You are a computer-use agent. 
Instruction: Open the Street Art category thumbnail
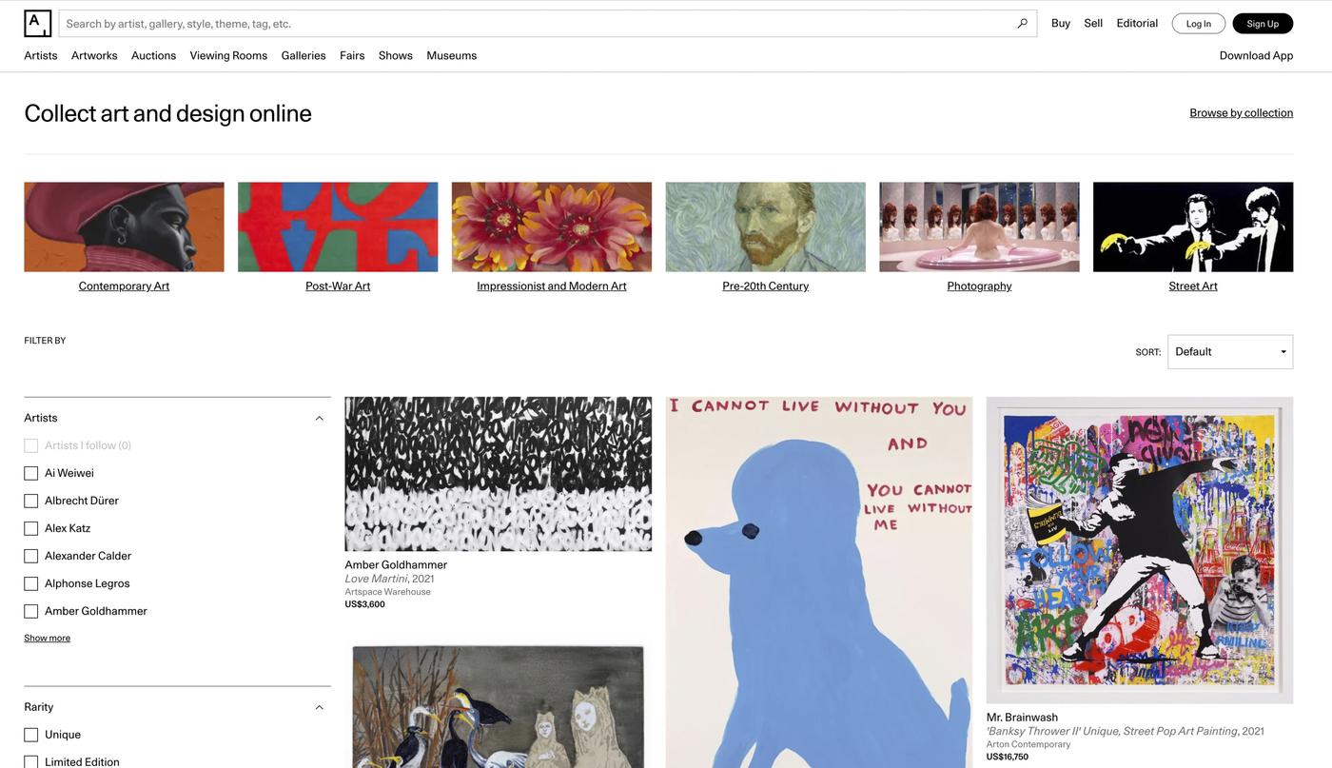pos(1193,226)
